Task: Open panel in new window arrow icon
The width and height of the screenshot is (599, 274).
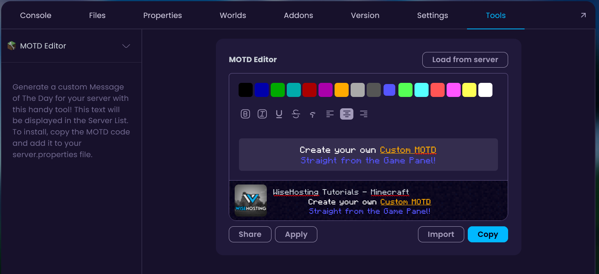Action: (x=583, y=15)
